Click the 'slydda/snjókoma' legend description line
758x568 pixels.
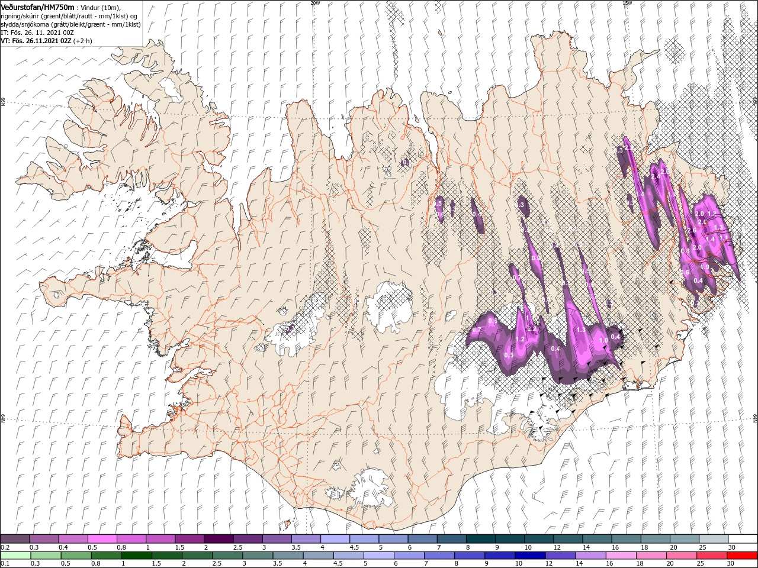point(70,24)
